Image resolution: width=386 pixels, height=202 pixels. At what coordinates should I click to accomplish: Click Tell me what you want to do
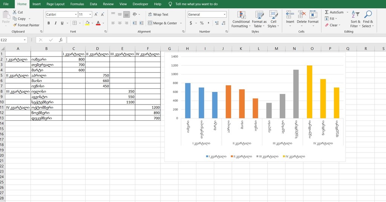coord(196,4)
